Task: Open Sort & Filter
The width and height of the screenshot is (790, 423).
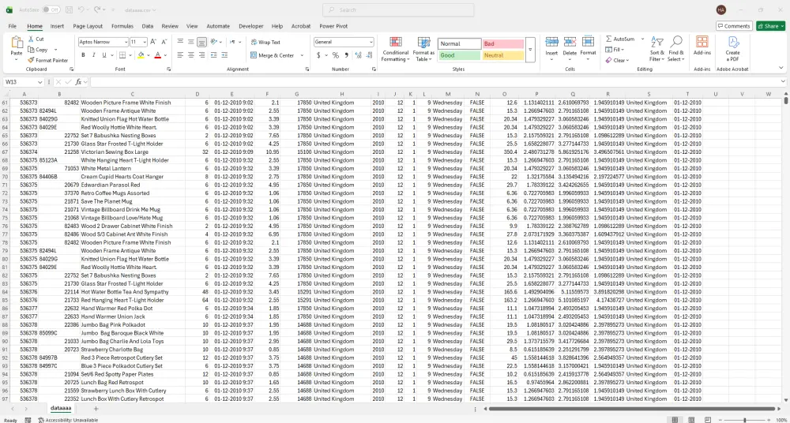Action: pyautogui.click(x=657, y=49)
